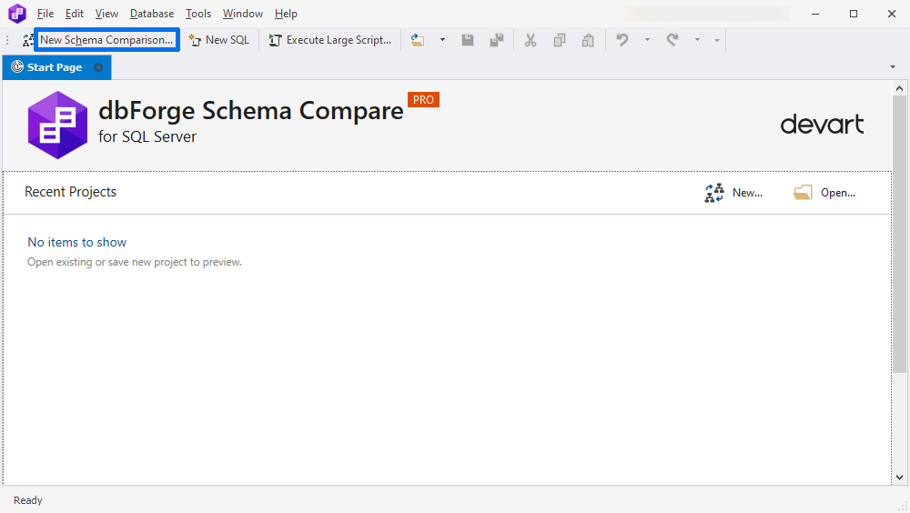Screen dimensions: 910x513
Task: Click New Schema Comparison toolbar button
Action: click(x=100, y=40)
